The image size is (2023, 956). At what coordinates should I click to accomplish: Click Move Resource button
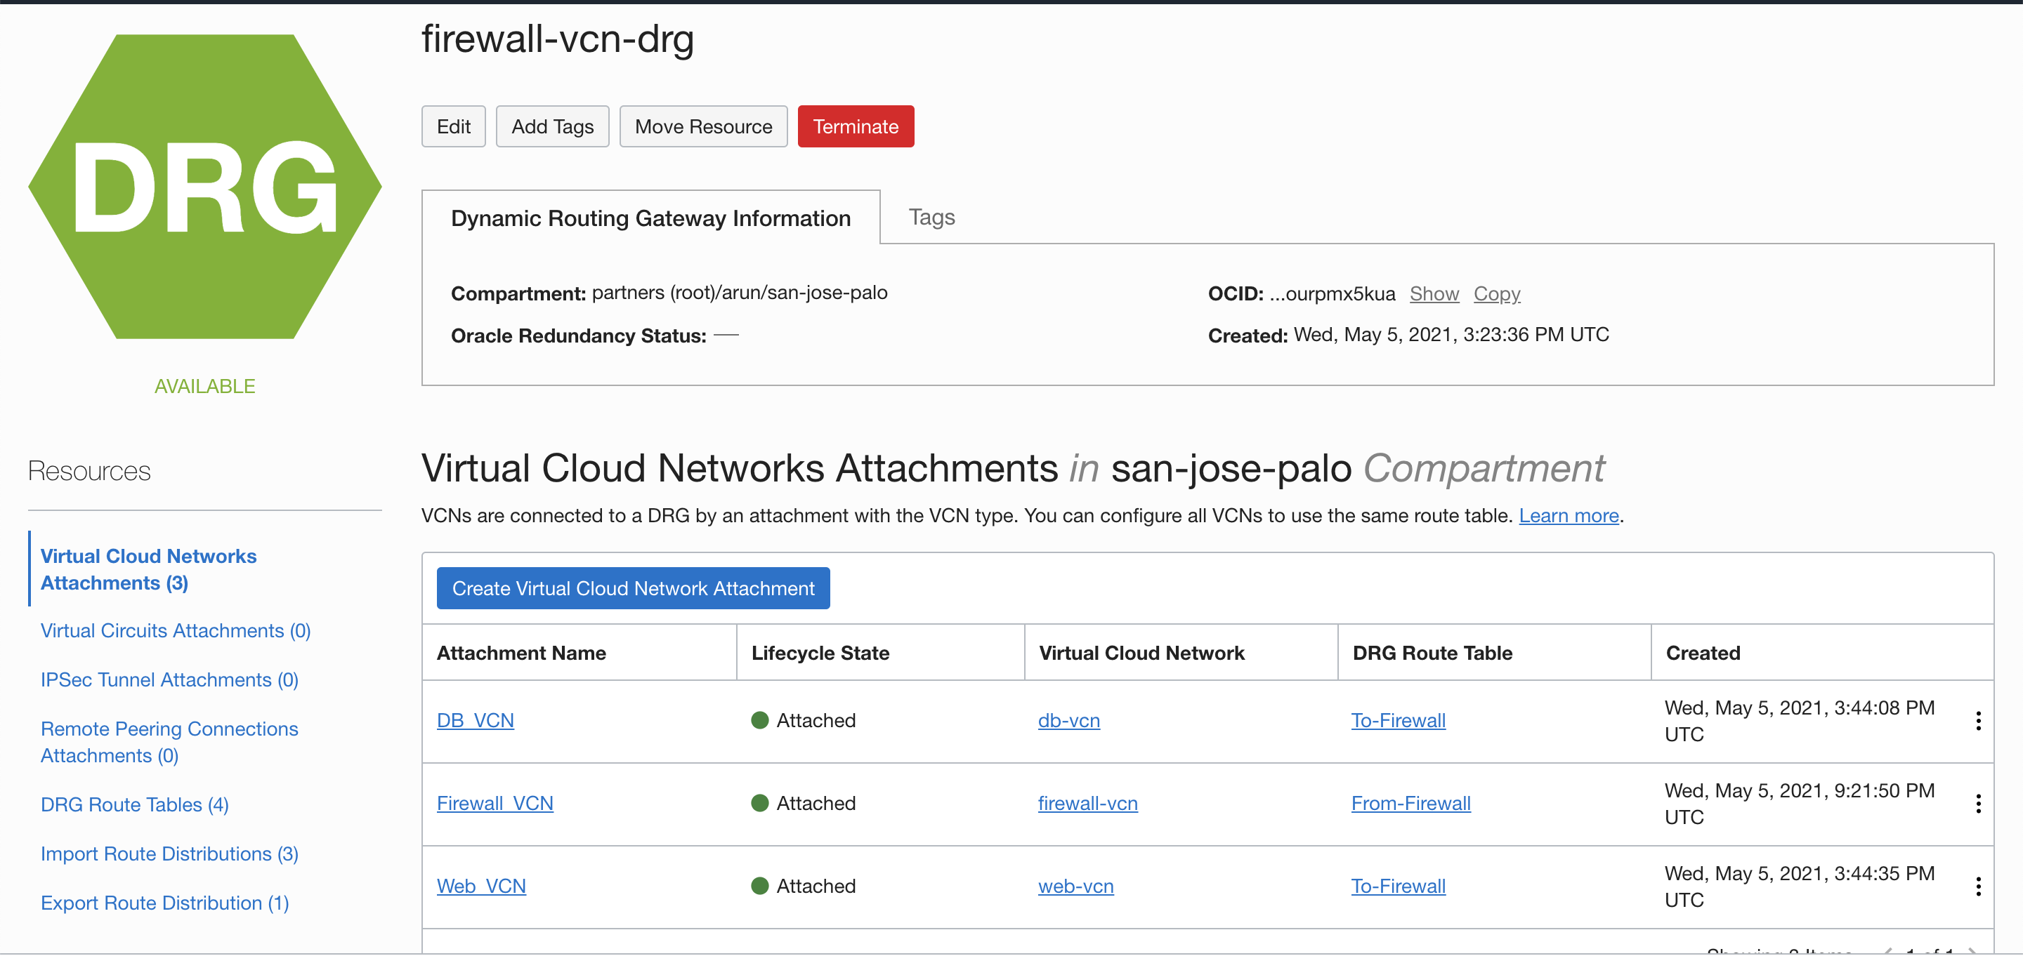click(703, 126)
